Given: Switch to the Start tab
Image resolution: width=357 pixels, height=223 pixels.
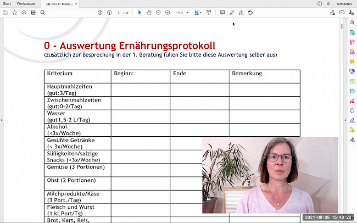Looking at the screenshot, I should coord(7,4).
